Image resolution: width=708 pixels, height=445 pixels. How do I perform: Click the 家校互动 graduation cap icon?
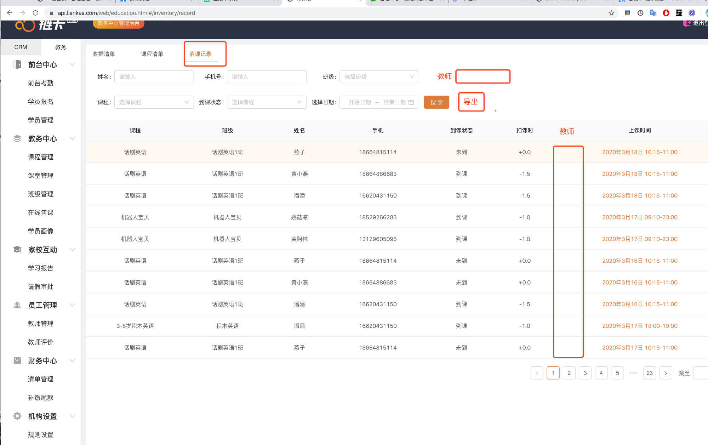(x=17, y=250)
